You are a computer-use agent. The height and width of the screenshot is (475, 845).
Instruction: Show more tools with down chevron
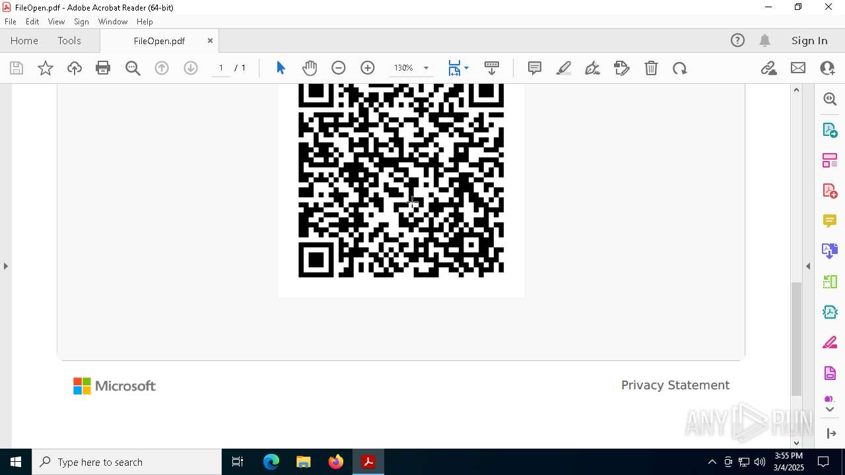click(x=830, y=410)
